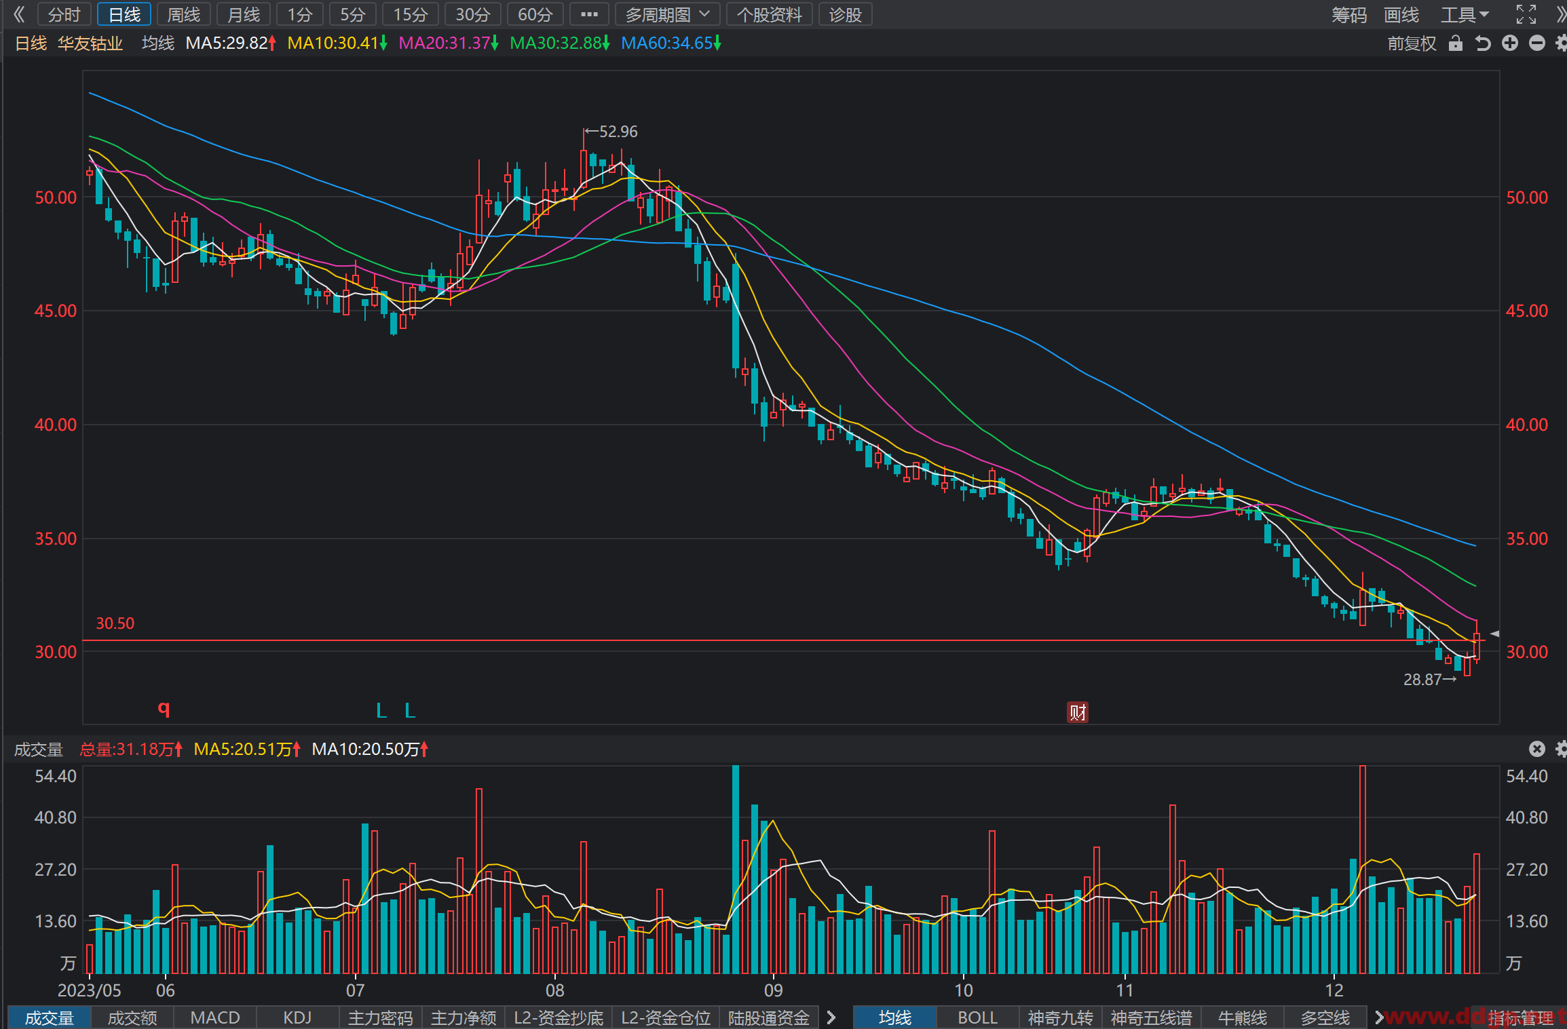Image resolution: width=1567 pixels, height=1029 pixels.
Task: Click the 筹码 chip distribution button
Action: (x=1349, y=14)
